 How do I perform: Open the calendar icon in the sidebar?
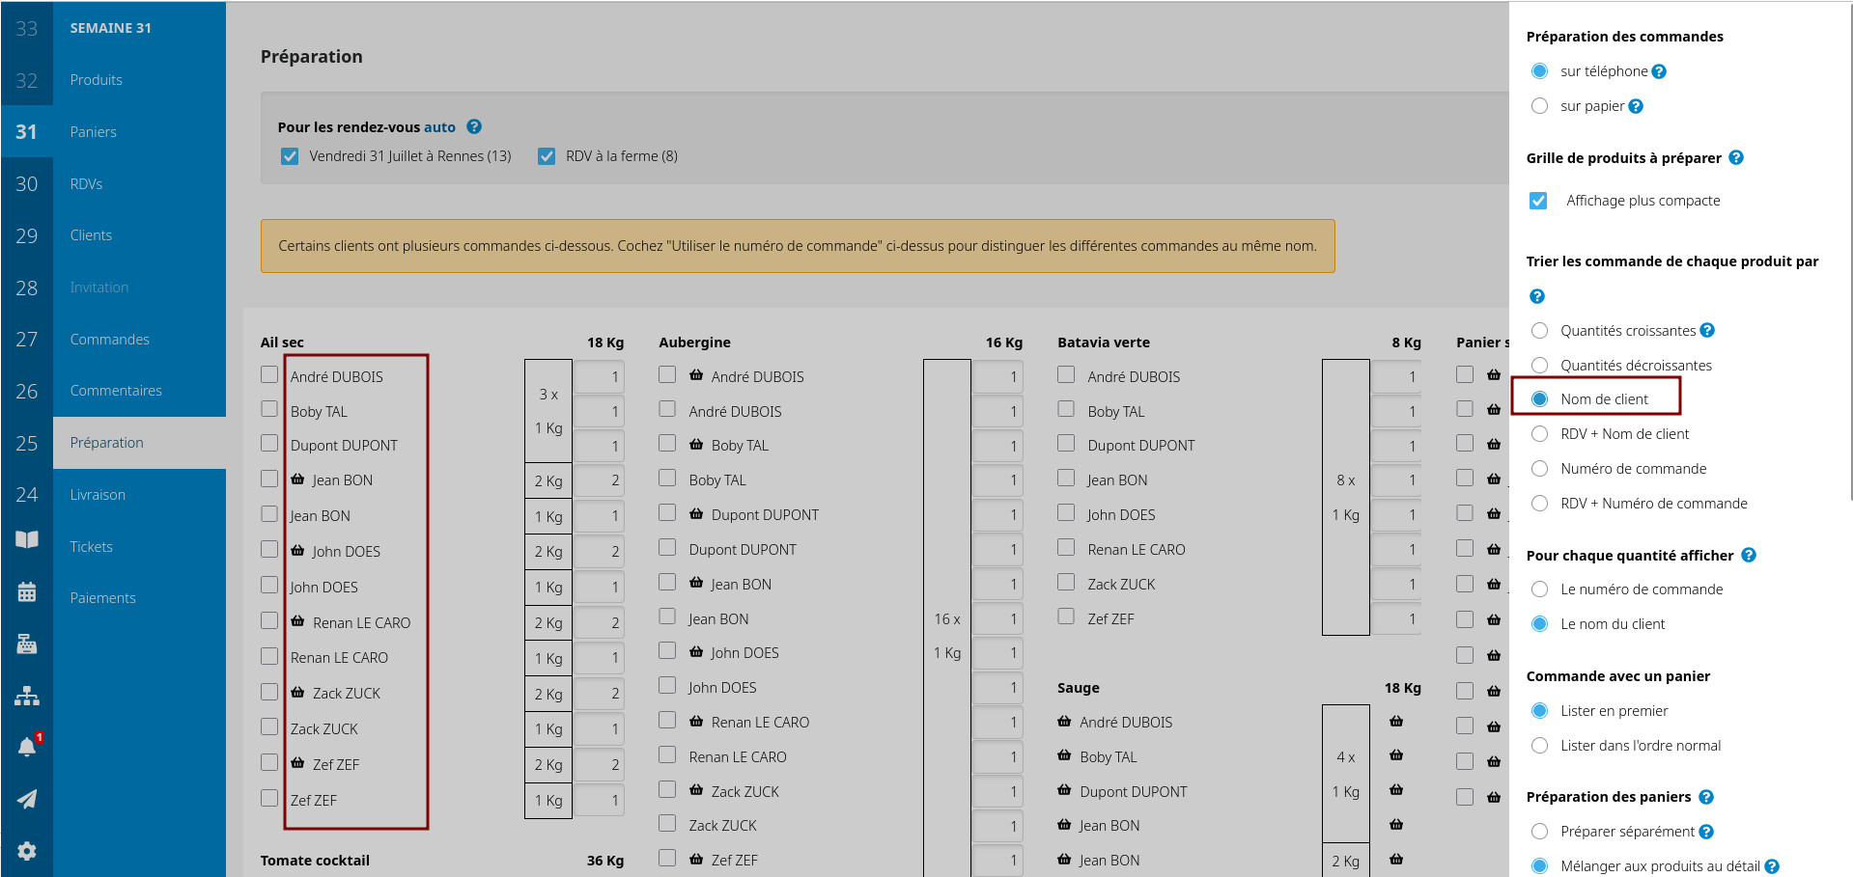click(x=27, y=591)
